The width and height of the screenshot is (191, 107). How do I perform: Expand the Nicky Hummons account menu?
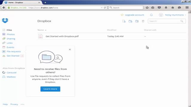(175, 15)
